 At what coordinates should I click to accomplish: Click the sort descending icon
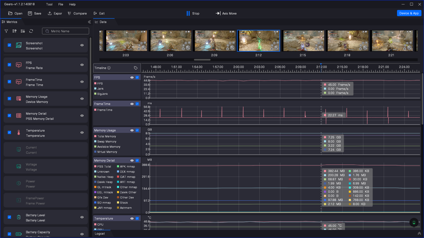(23, 31)
